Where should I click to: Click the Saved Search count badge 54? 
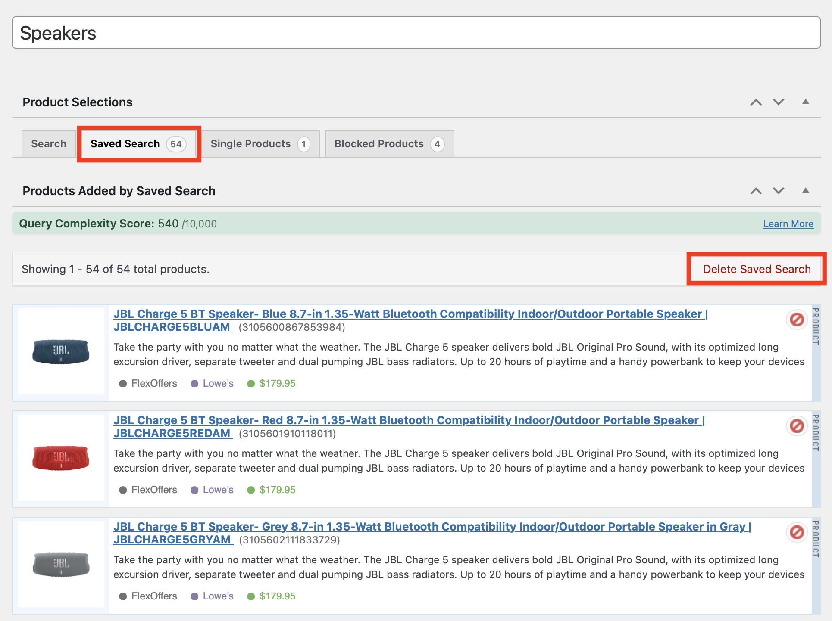click(176, 144)
